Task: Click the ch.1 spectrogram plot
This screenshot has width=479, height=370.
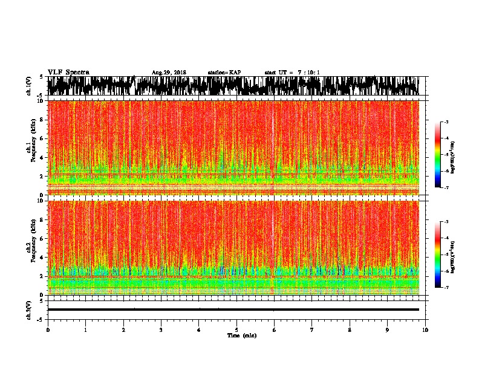Action: pos(233,148)
